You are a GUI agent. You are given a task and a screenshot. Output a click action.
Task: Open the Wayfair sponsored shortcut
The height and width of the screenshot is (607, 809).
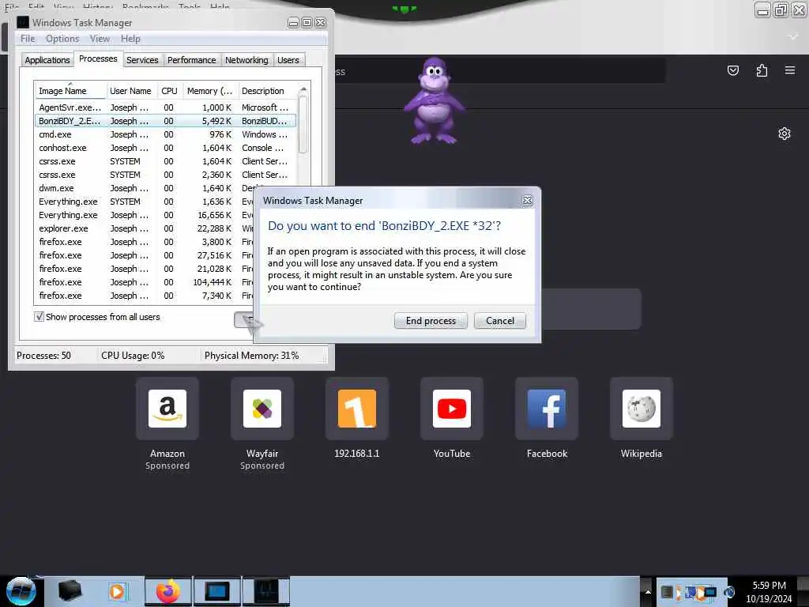click(x=262, y=409)
